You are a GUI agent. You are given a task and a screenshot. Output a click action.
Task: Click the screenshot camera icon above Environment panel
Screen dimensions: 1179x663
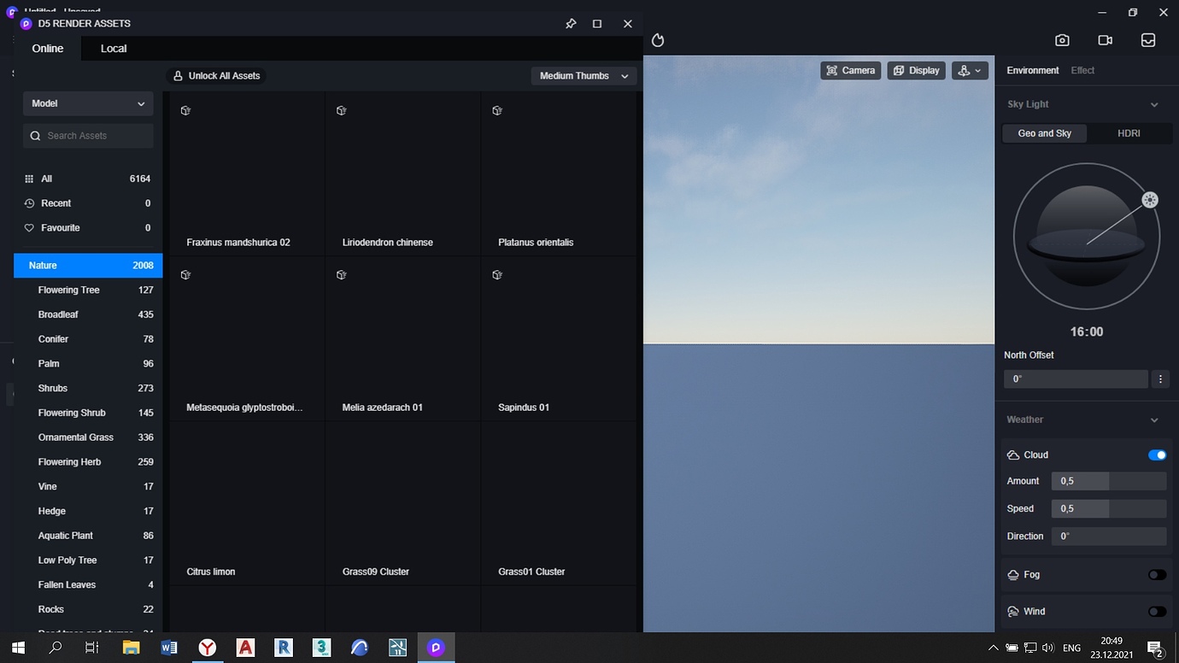[1062, 39]
